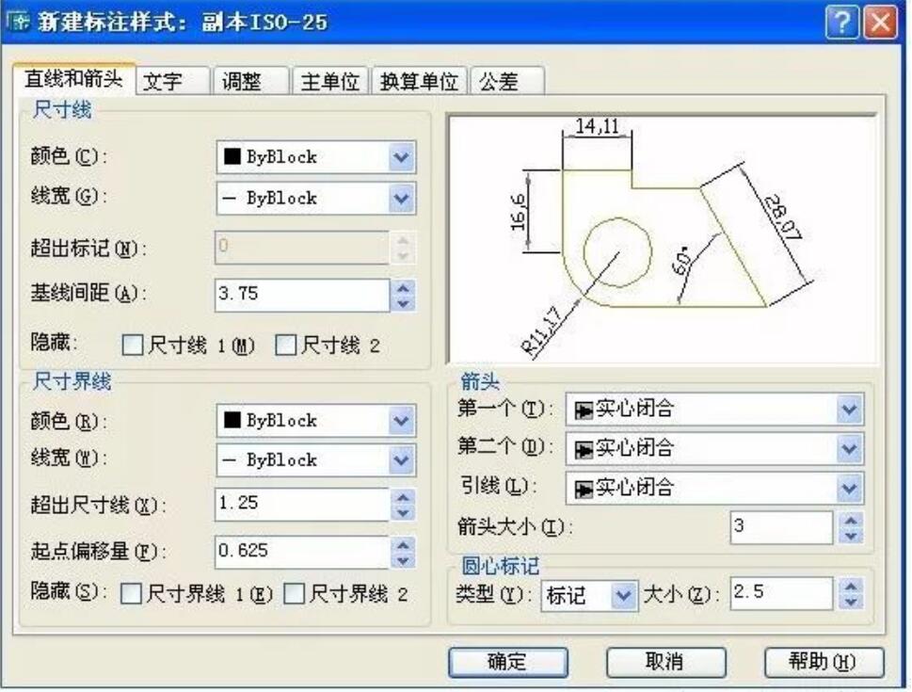
Task: Decrease the 圆心标记 大小 spinner value
Action: (849, 602)
